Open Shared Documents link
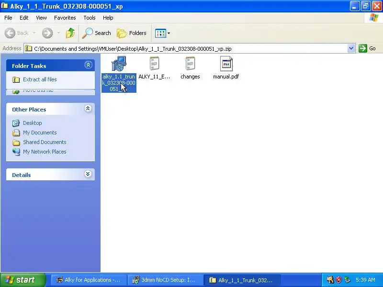383x287 pixels. coord(45,142)
